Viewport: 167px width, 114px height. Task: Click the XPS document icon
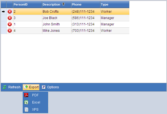click(x=26, y=110)
